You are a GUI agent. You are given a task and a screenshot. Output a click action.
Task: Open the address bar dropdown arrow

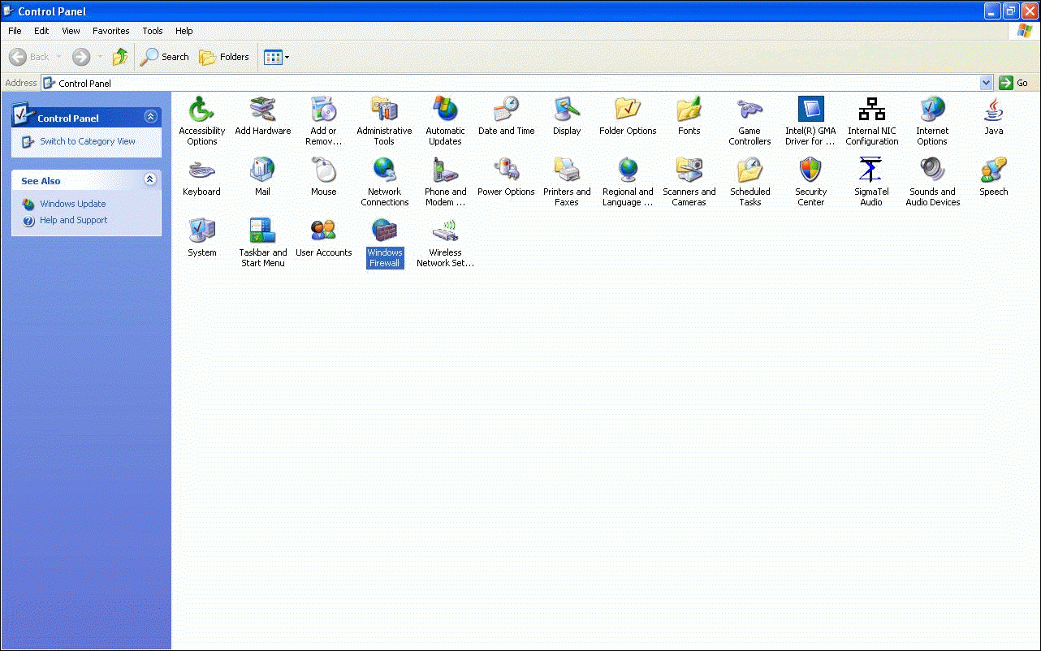point(986,83)
